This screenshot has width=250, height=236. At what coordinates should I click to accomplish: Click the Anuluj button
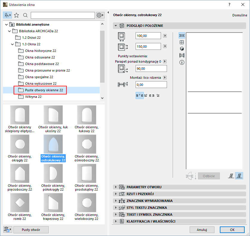pos(202,230)
